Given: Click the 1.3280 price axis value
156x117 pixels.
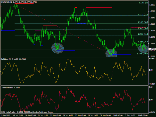Looking at the screenshot, I should pyautogui.click(x=152, y=11).
